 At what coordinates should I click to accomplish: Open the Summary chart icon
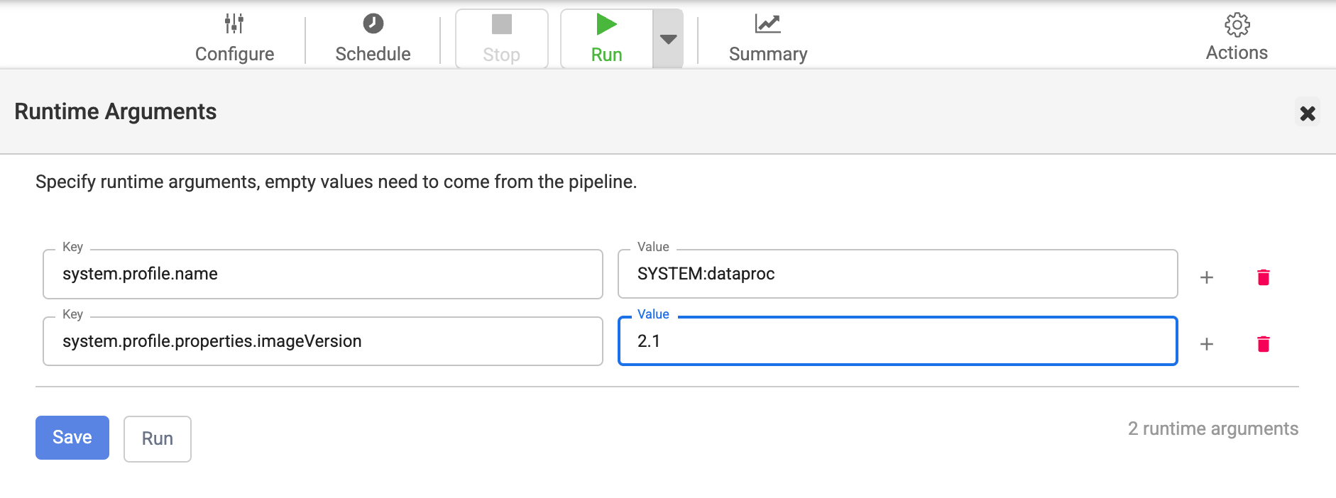click(x=767, y=23)
